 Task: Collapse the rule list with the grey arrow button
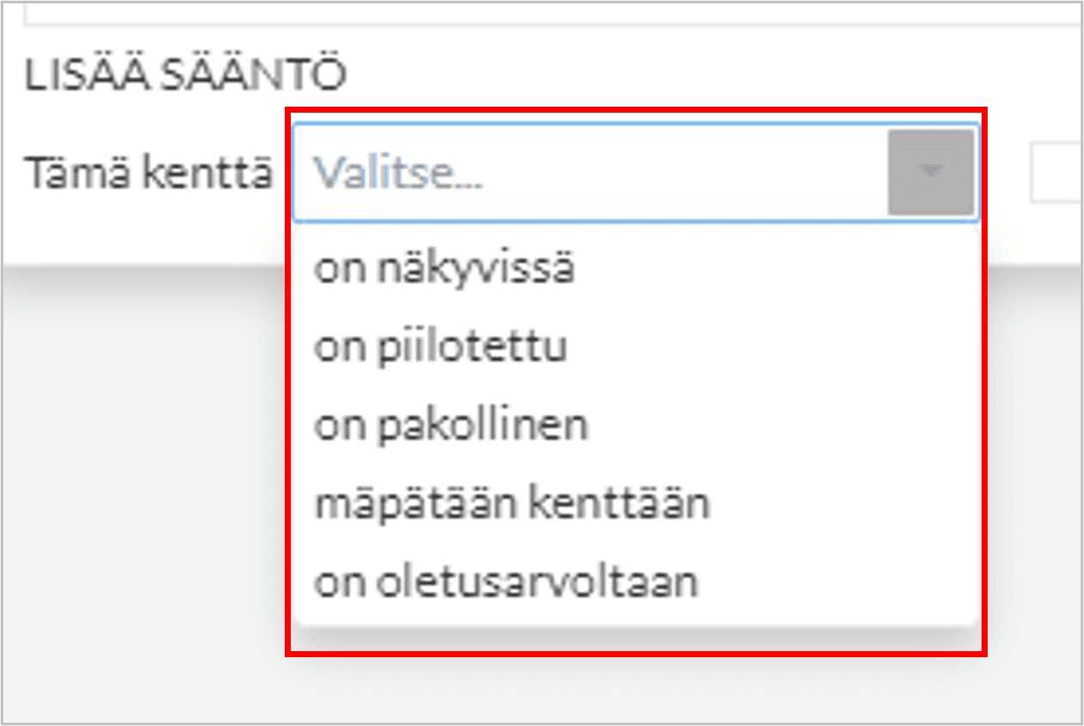coord(930,172)
